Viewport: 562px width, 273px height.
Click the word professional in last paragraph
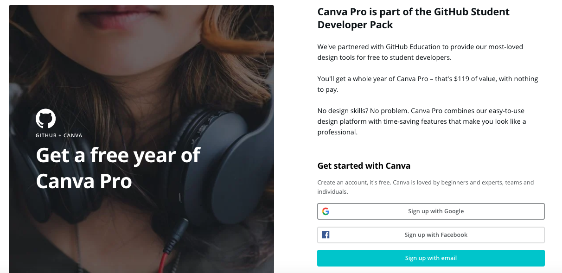[x=337, y=132]
